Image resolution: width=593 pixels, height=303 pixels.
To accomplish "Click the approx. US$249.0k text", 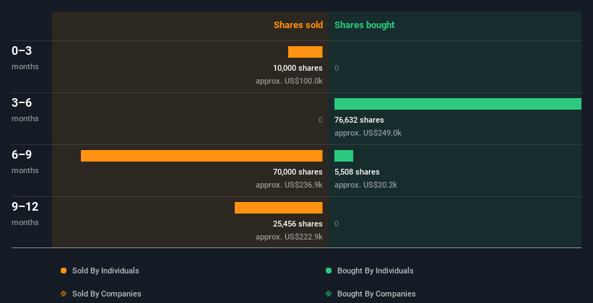I will [x=368, y=133].
